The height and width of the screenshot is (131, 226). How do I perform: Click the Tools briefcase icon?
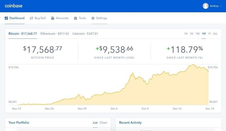(75, 18)
